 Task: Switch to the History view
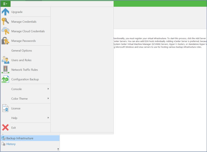click(x=11, y=144)
